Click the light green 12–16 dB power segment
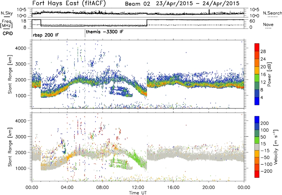The image size is (282, 195). (257, 78)
